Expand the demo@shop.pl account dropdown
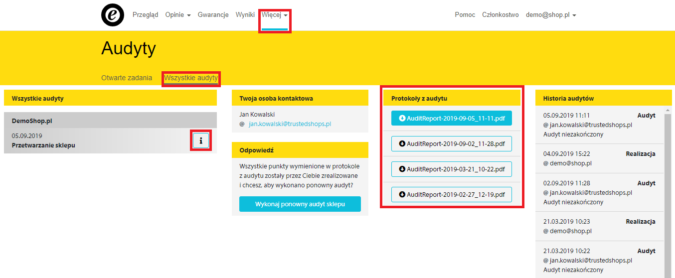The height and width of the screenshot is (278, 675). click(551, 15)
